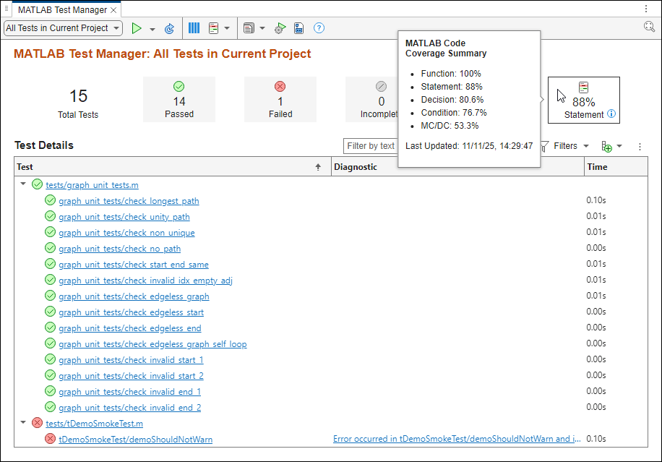Open graph_unit_tests/check_unity_path test
This screenshot has height=462, width=662.
point(124,217)
